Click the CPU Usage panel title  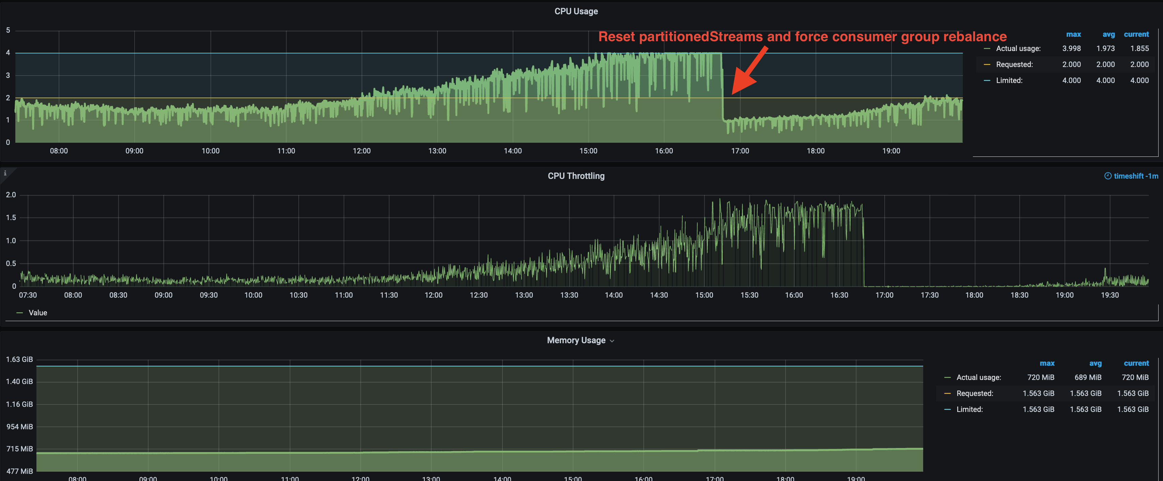576,11
